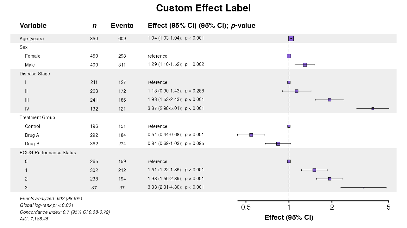Click the Male hazard ratio square marker
This screenshot has width=407, height=228.
[x=305, y=65]
